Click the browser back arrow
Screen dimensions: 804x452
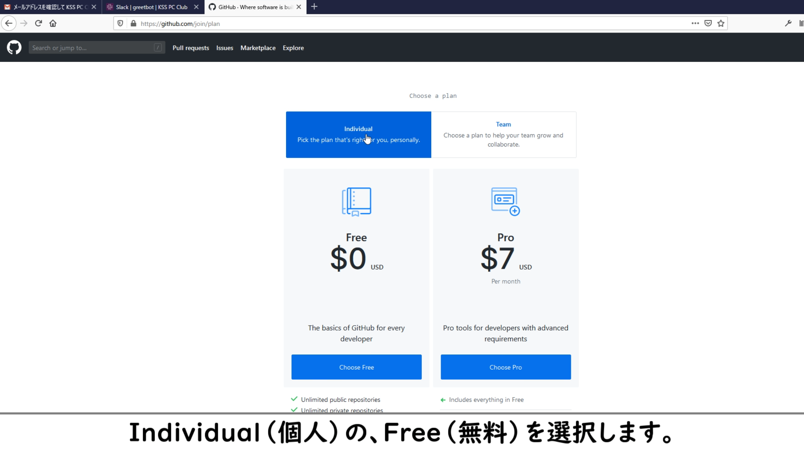pyautogui.click(x=9, y=23)
